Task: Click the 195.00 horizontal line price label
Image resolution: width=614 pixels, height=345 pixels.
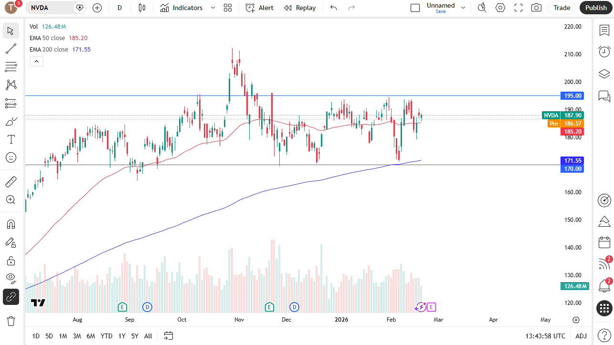Action: pyautogui.click(x=572, y=96)
